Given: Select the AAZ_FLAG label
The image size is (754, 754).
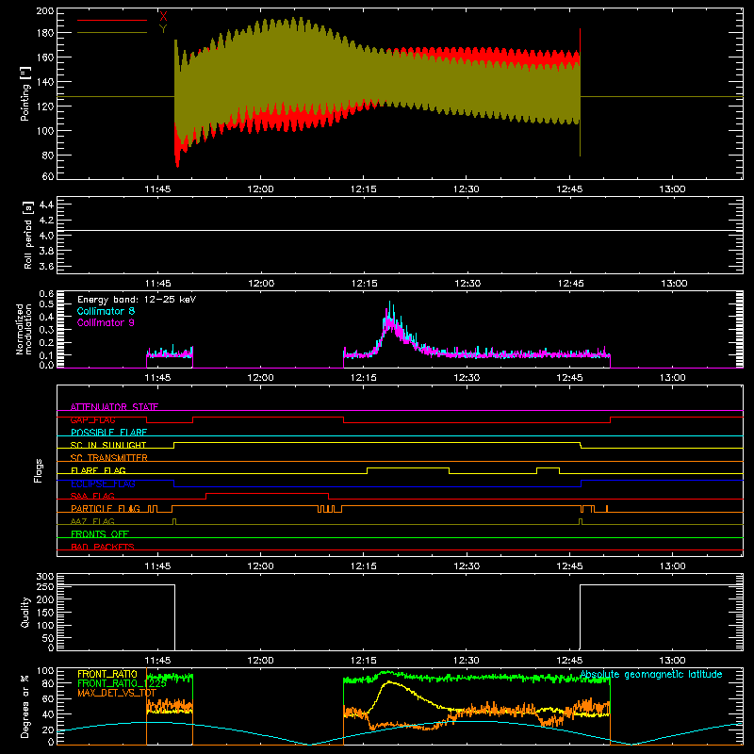Looking at the screenshot, I should tap(92, 521).
